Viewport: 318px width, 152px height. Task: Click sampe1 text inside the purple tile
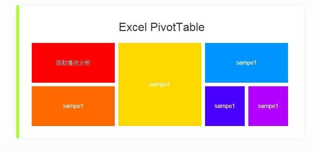coord(268,106)
